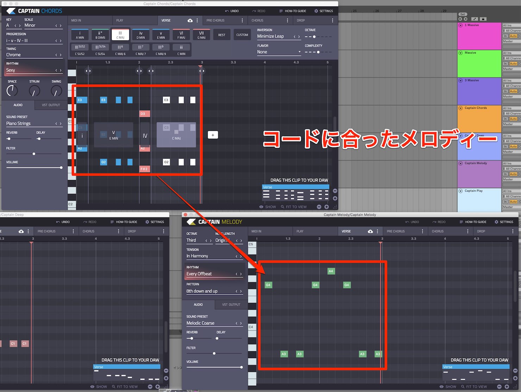Switch to Pre Chorus tab in Captain Chords
The image size is (521, 392).
pyautogui.click(x=215, y=20)
